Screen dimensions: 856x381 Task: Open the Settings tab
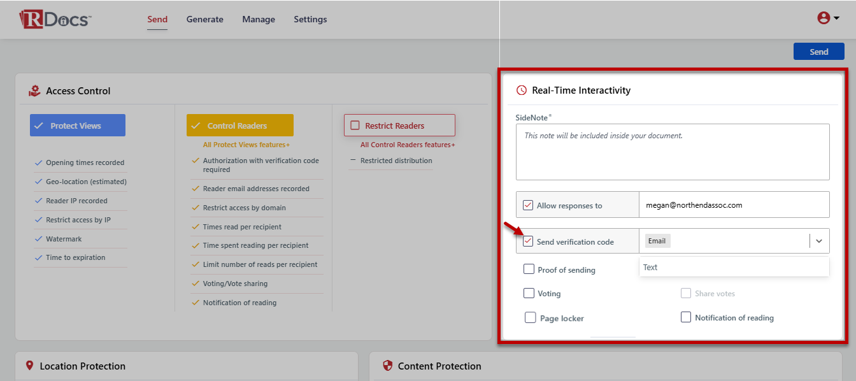310,19
